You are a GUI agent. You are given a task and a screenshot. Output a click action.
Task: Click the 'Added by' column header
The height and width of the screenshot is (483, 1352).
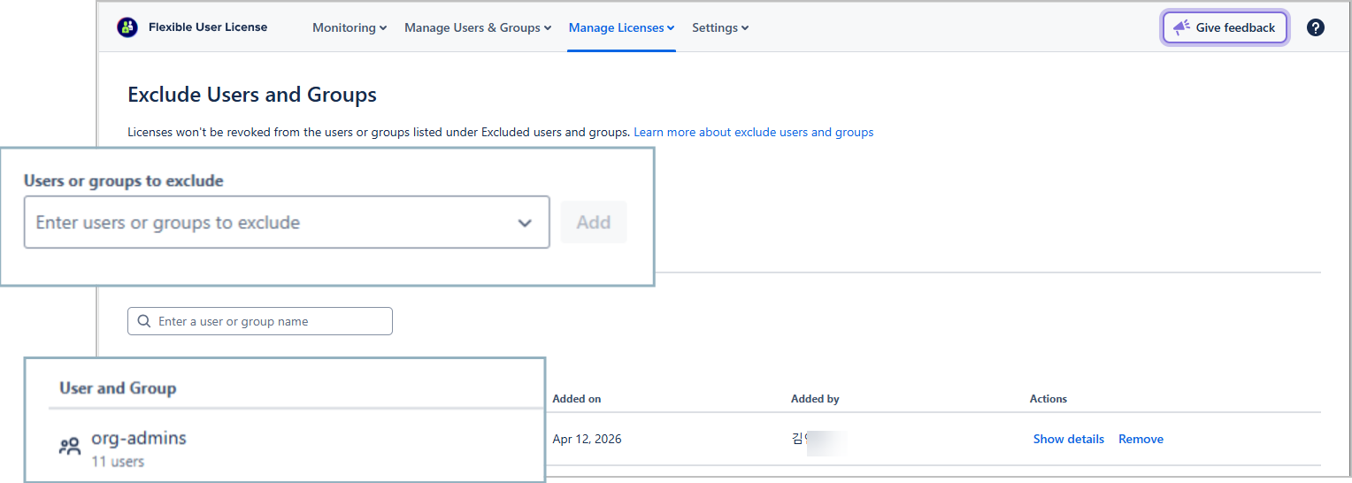[815, 399]
